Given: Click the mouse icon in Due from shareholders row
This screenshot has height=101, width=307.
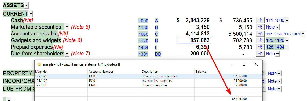Looking at the screenshot, I should [x=260, y=54].
